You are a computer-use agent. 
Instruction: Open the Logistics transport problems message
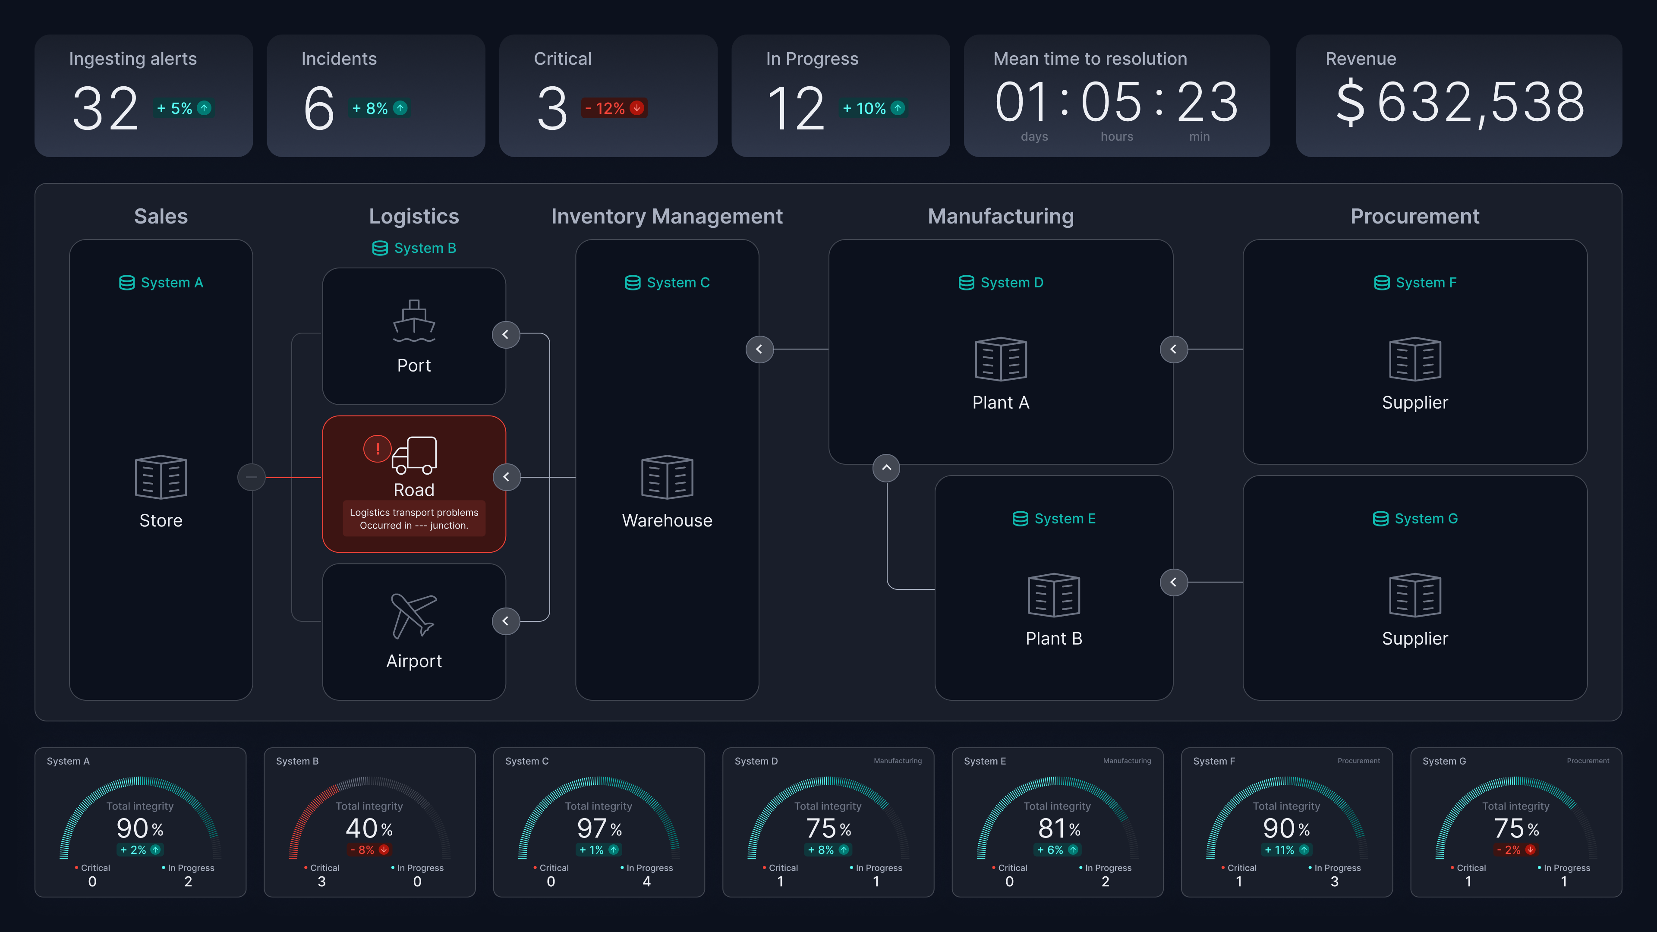click(414, 518)
